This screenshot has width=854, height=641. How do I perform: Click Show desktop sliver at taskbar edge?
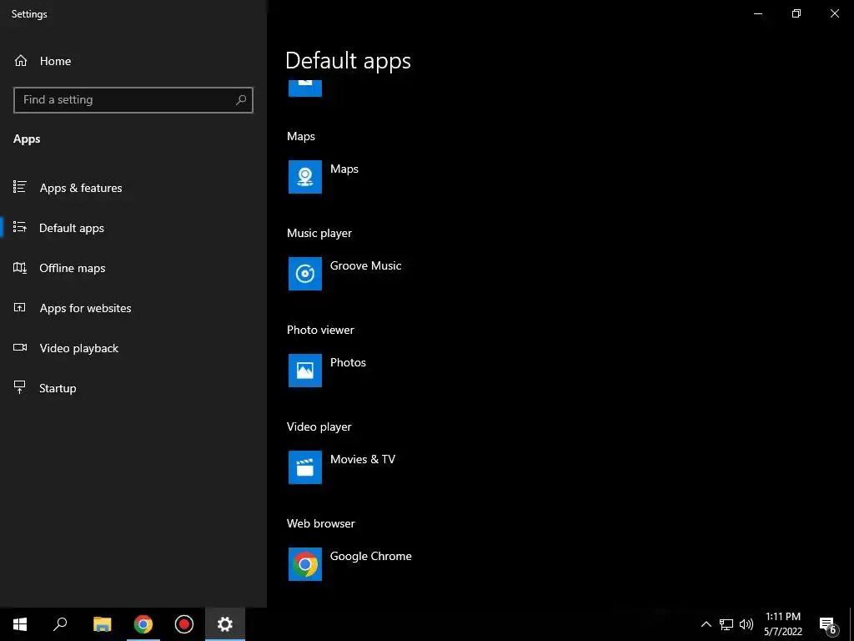(x=851, y=624)
